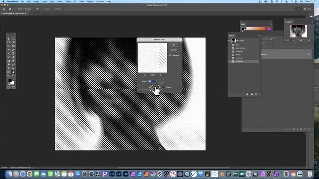Click the Fill Screen button
The height and width of the screenshot is (179, 319).
pyautogui.click(x=58, y=9)
